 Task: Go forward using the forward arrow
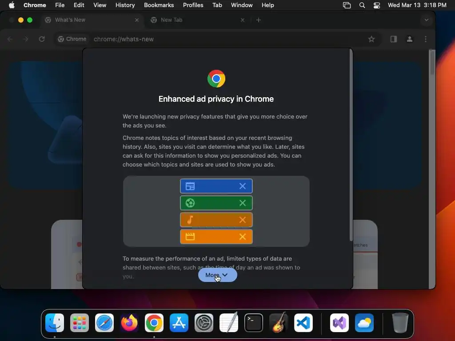(25, 39)
